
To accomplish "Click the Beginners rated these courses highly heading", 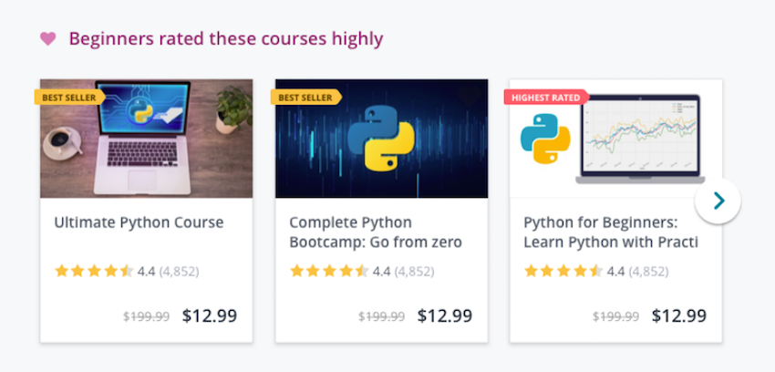I will pyautogui.click(x=226, y=38).
